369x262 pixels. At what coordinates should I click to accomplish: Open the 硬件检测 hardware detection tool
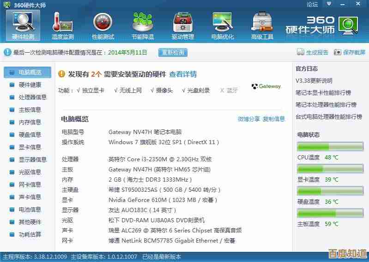(x=23, y=26)
